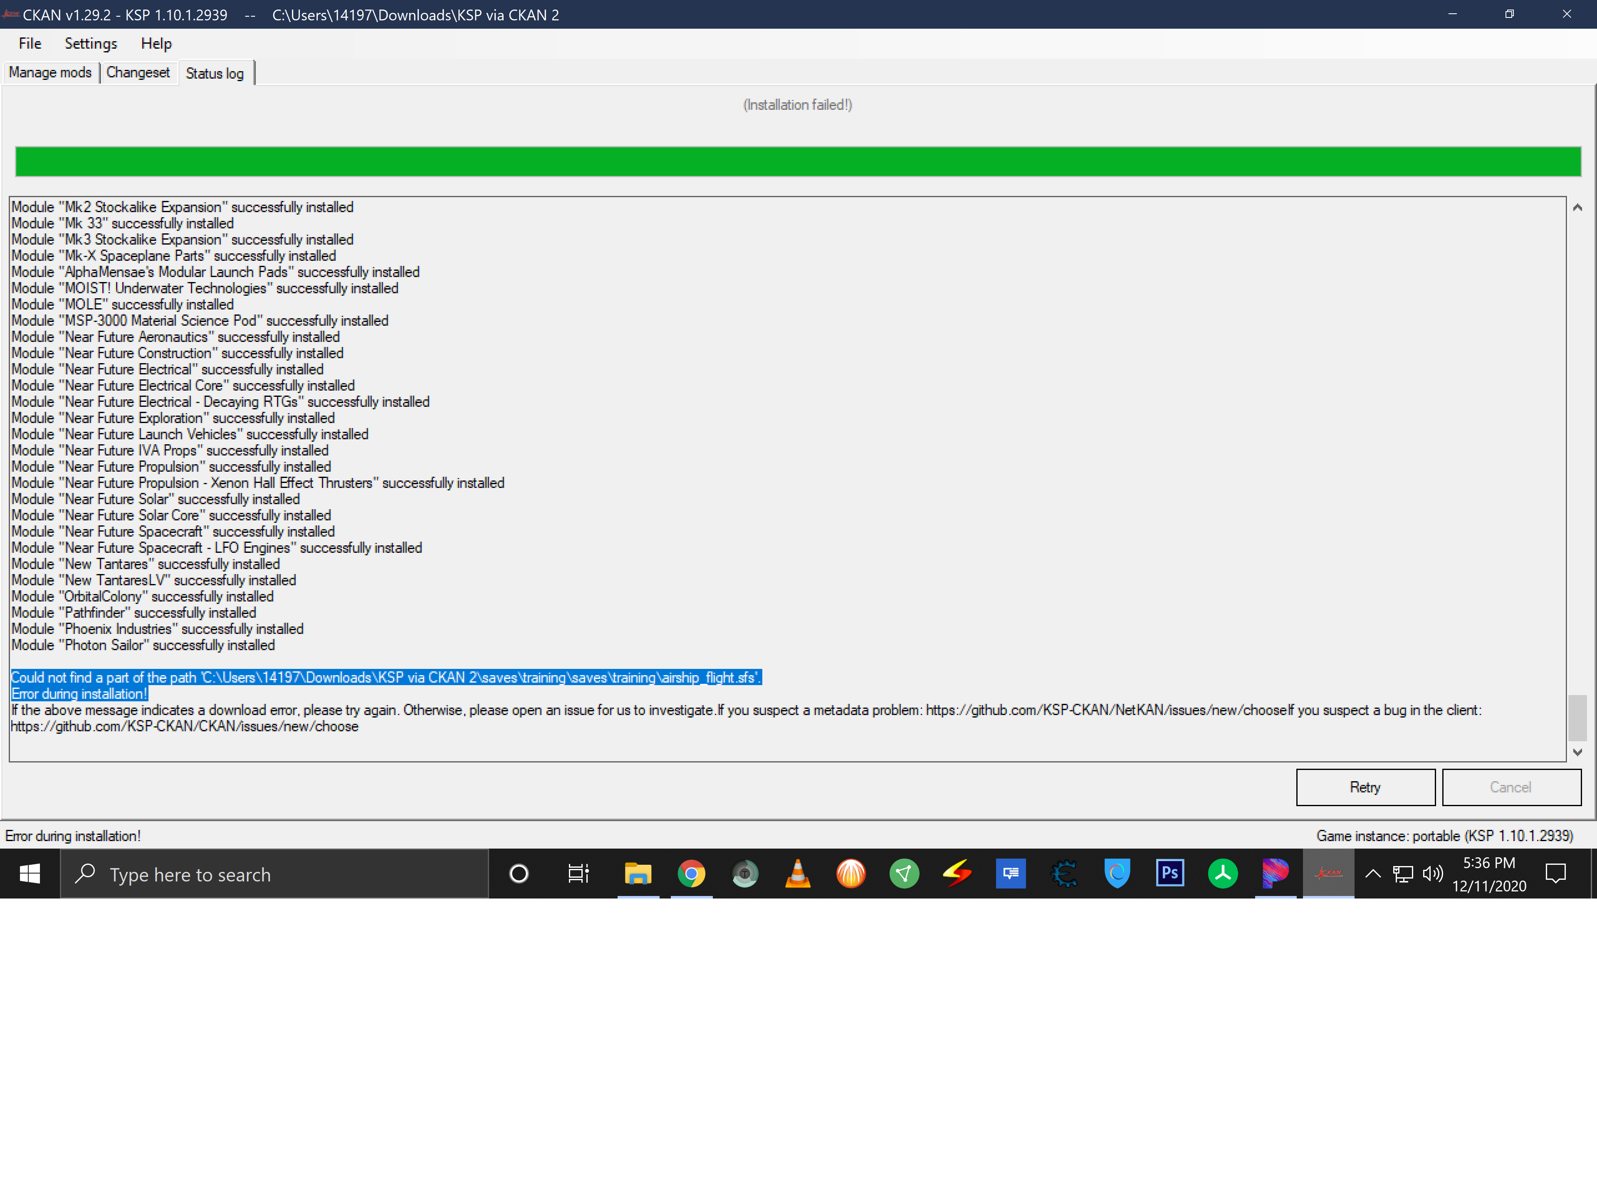Open Cortana circle icon
The width and height of the screenshot is (1597, 1198).
pos(518,874)
